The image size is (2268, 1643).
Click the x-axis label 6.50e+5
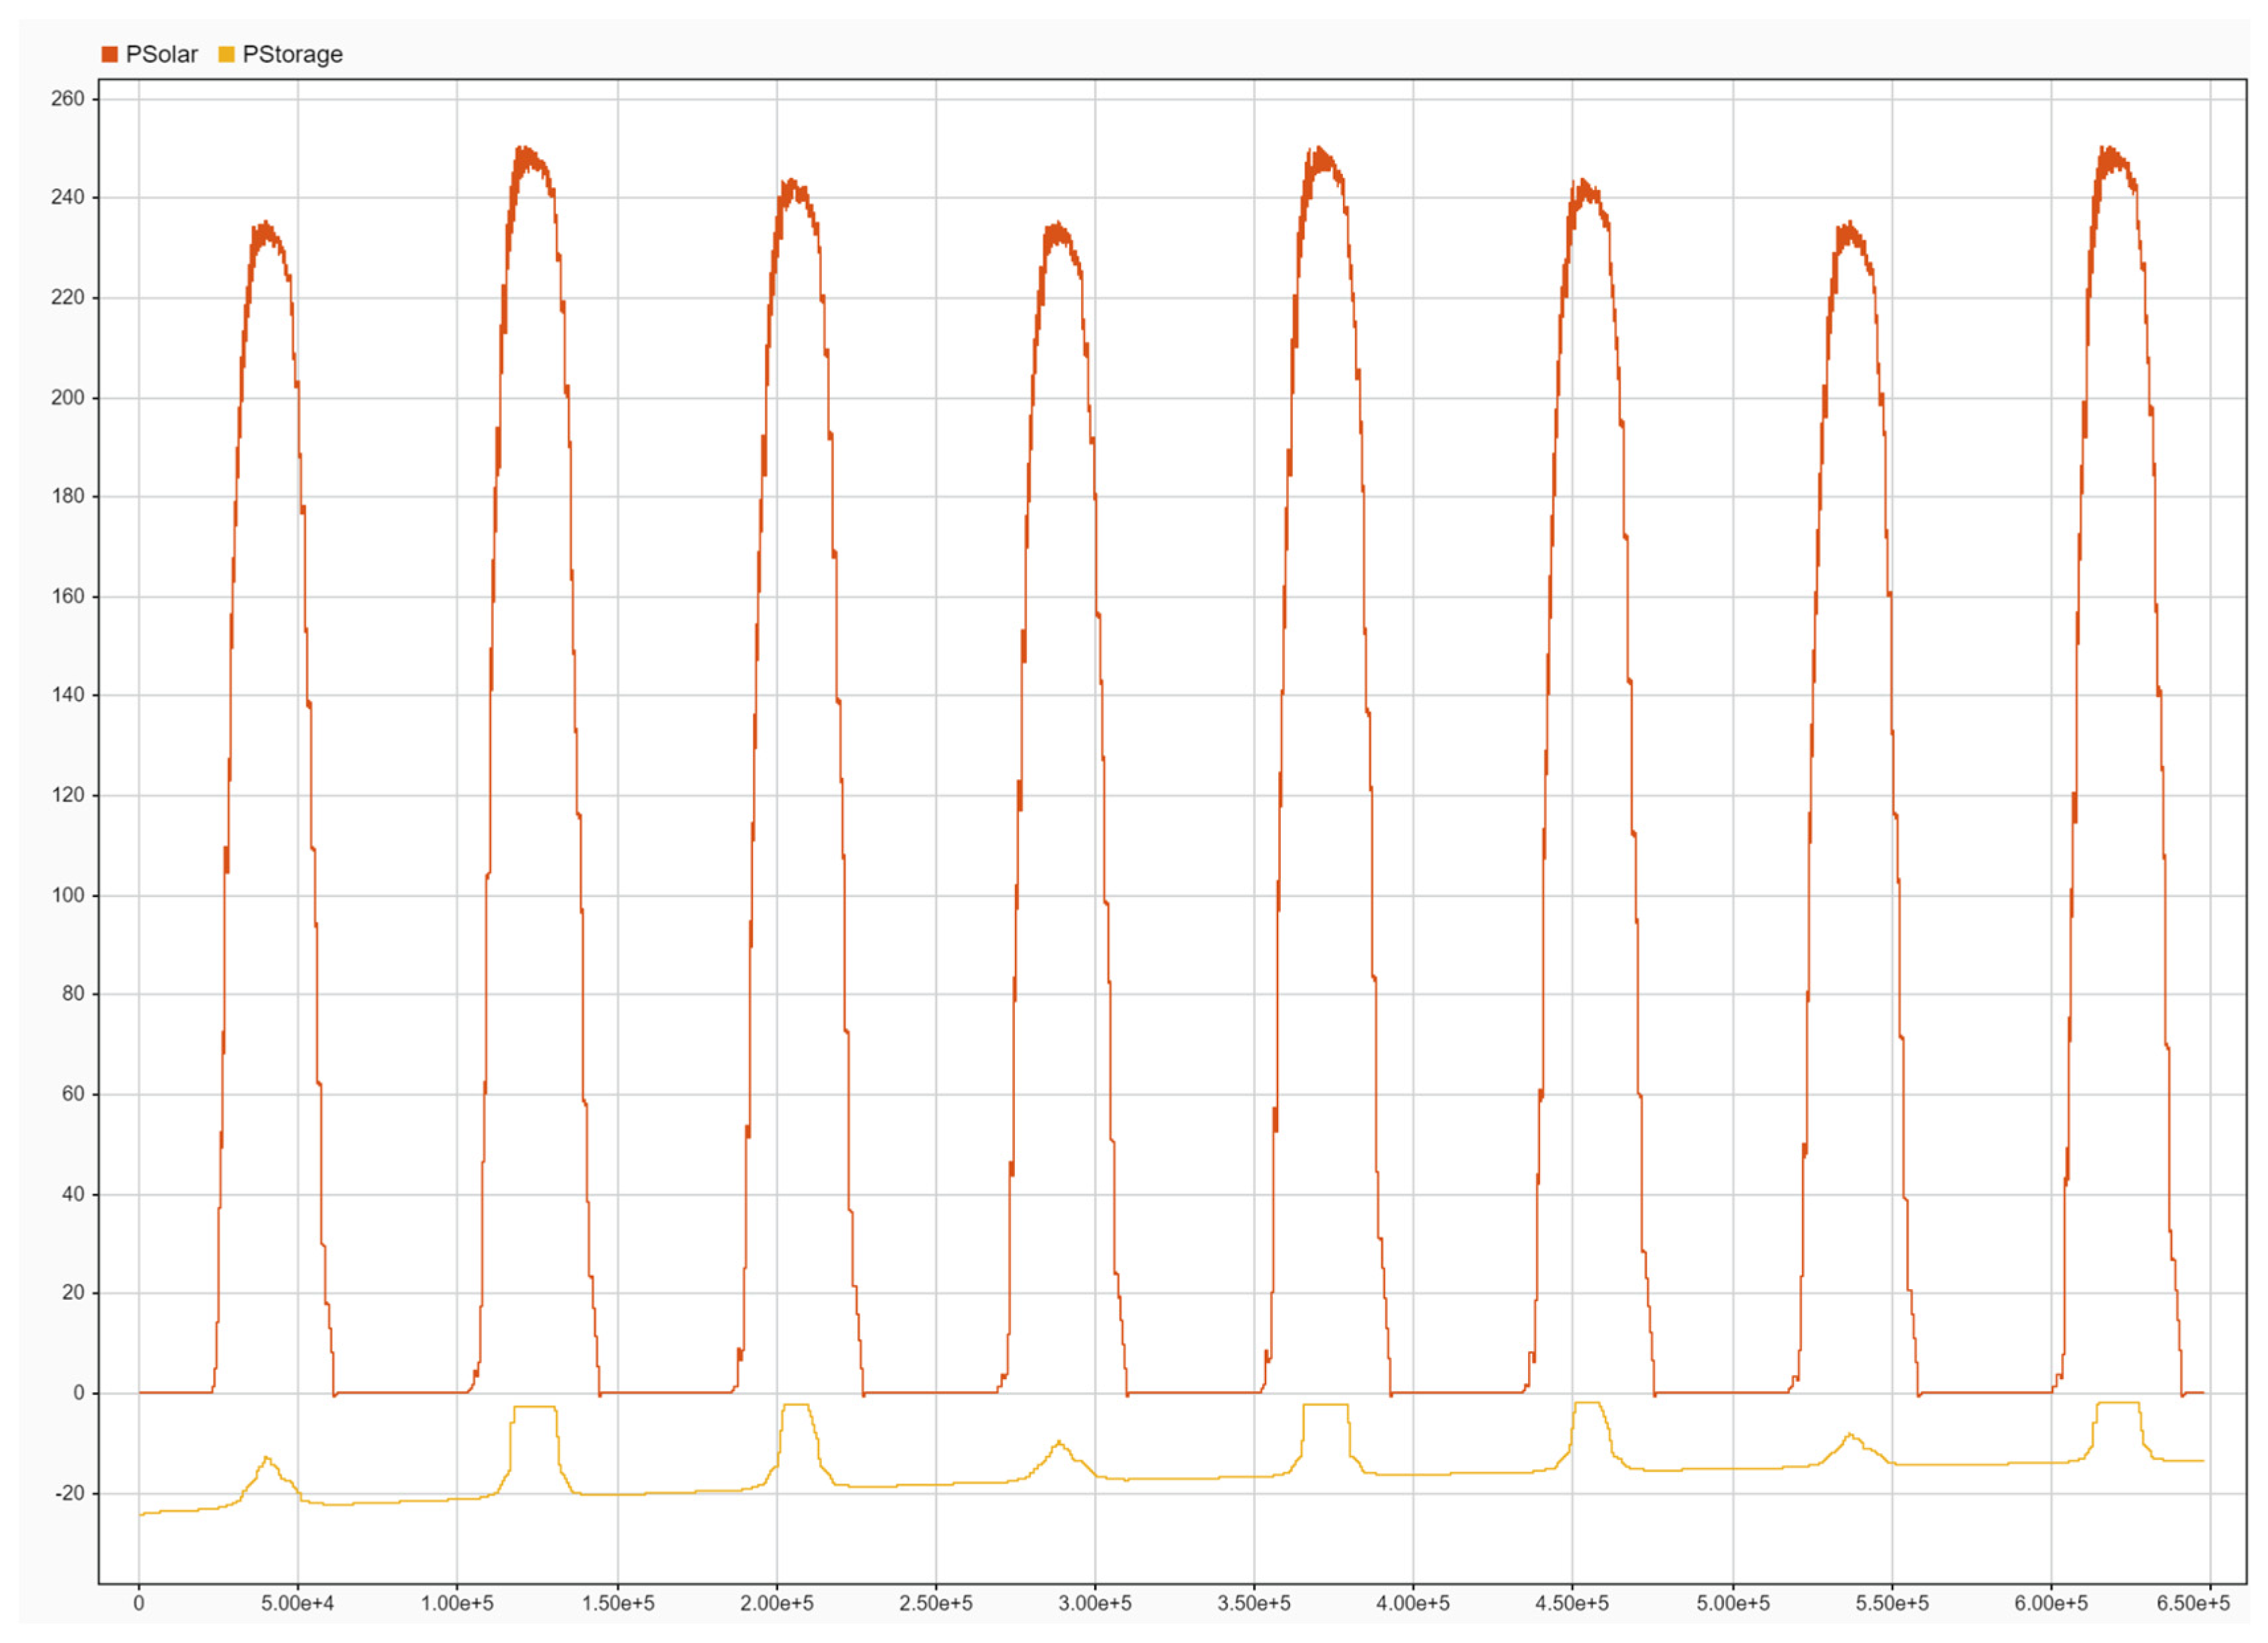click(2193, 1603)
